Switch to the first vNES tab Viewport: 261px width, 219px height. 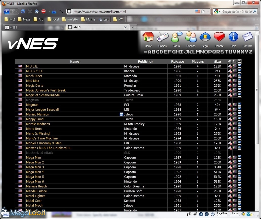34,27
